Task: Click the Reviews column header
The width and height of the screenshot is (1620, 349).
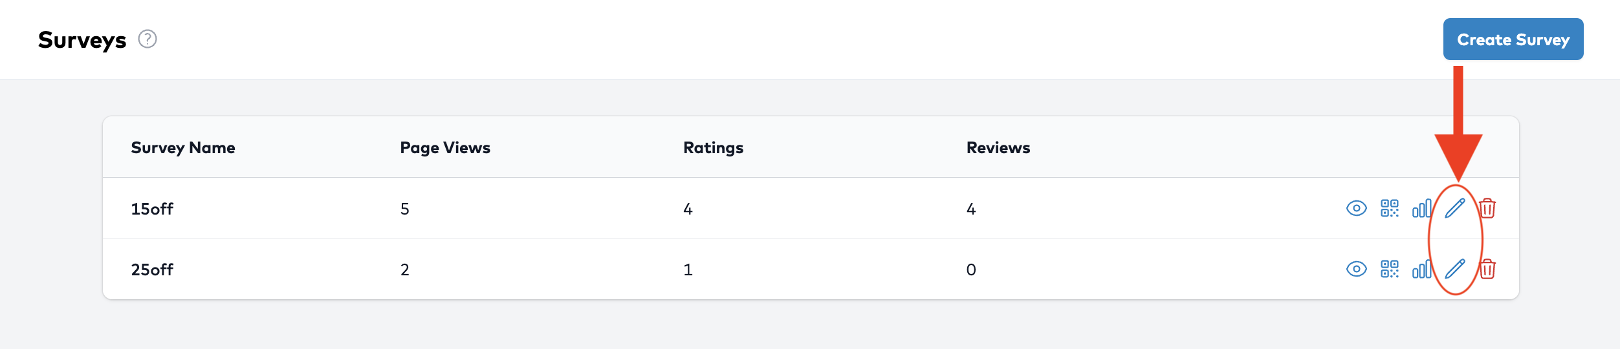Action: coord(998,148)
